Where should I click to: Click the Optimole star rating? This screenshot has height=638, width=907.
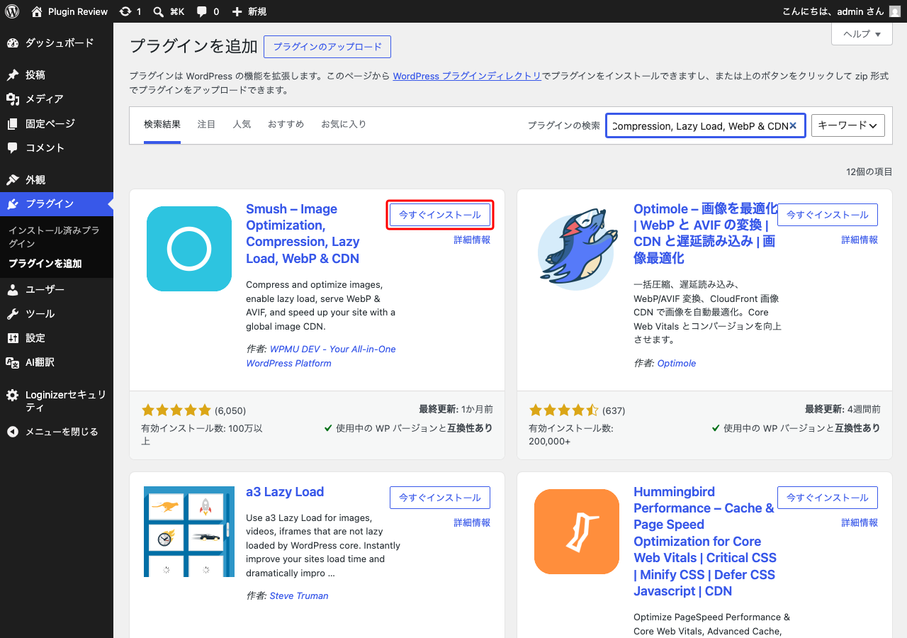564,410
